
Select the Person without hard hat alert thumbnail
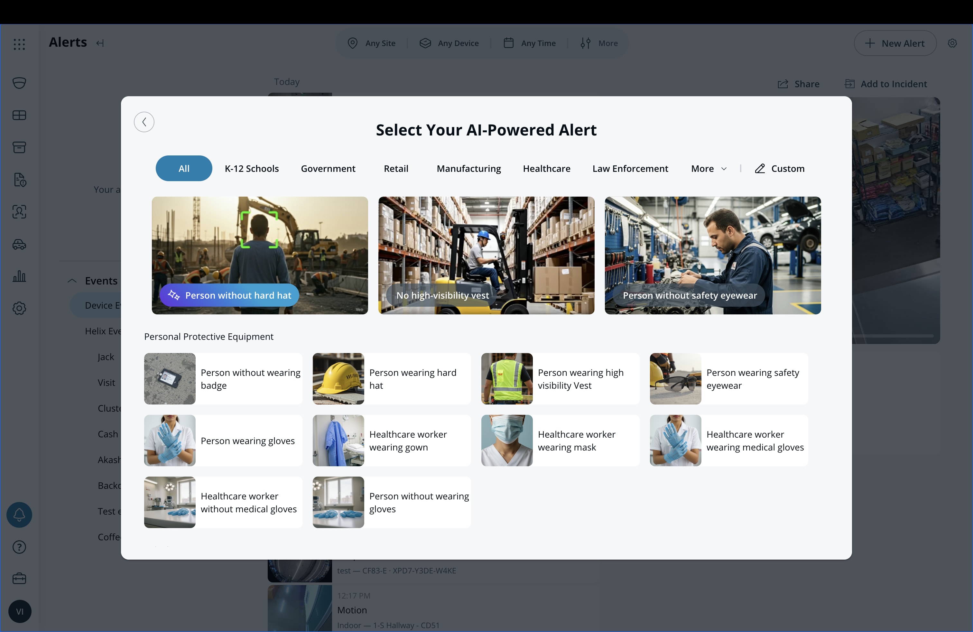click(260, 256)
